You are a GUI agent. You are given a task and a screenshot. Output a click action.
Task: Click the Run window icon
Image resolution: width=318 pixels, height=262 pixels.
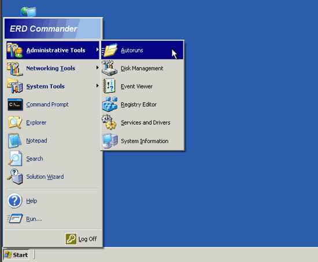pos(15,219)
